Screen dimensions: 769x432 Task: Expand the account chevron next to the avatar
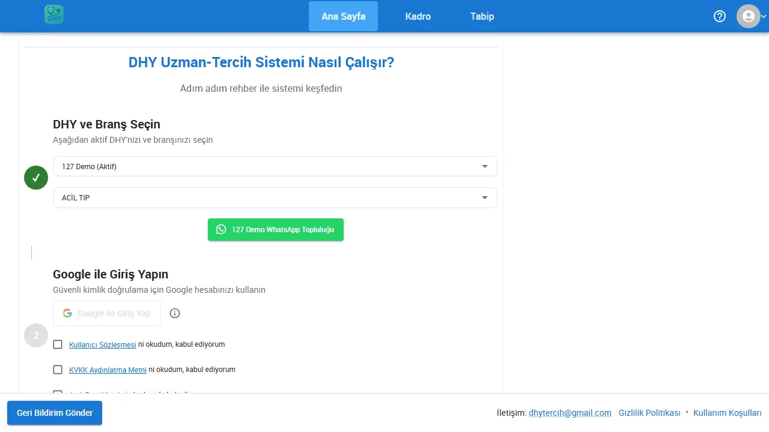763,16
